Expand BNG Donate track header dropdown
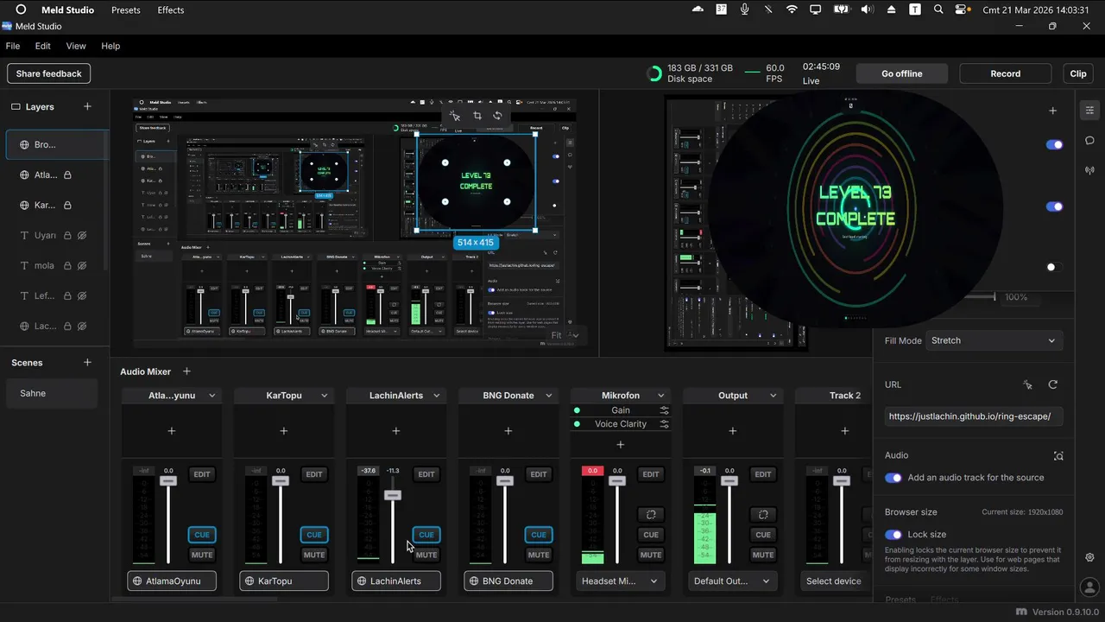This screenshot has width=1105, height=622. tap(549, 396)
